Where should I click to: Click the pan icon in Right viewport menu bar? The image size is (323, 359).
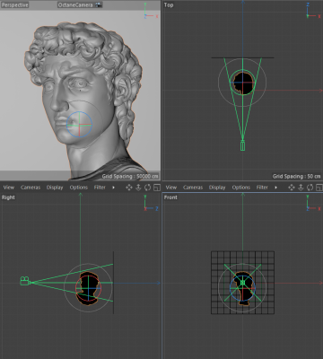129,188
